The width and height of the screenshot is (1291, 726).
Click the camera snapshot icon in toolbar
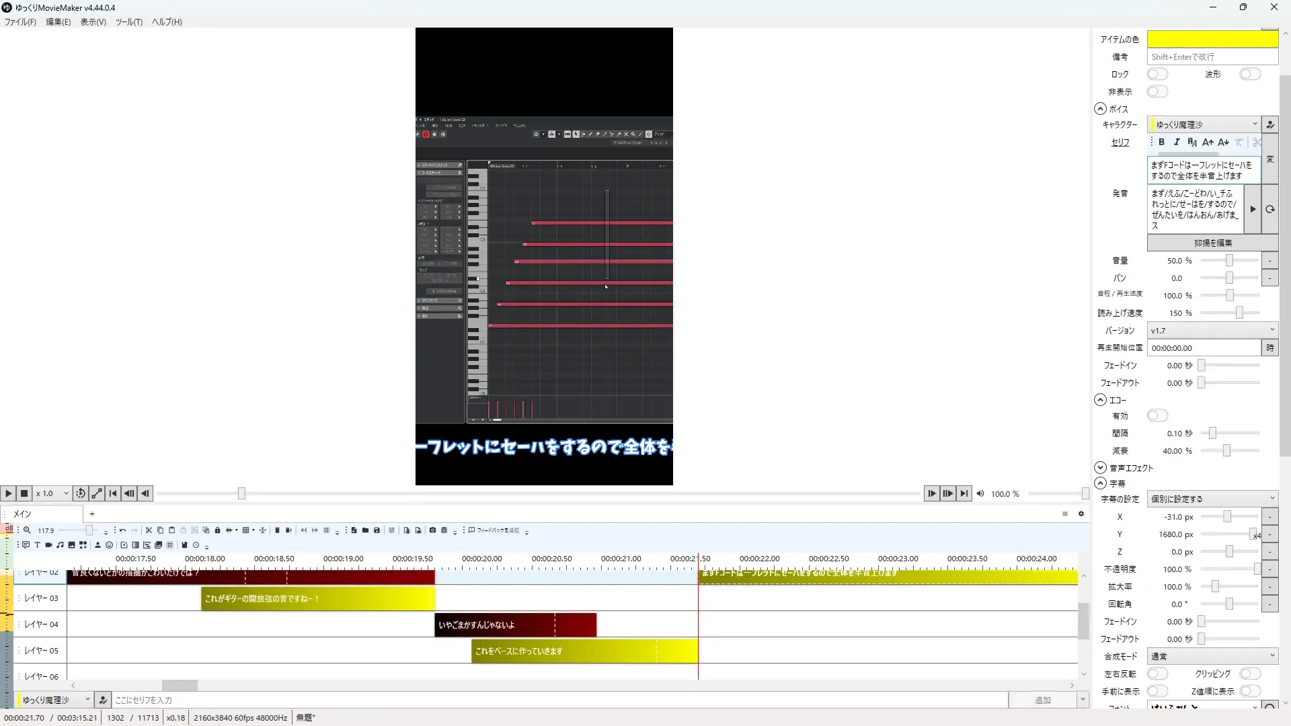[x=432, y=530]
